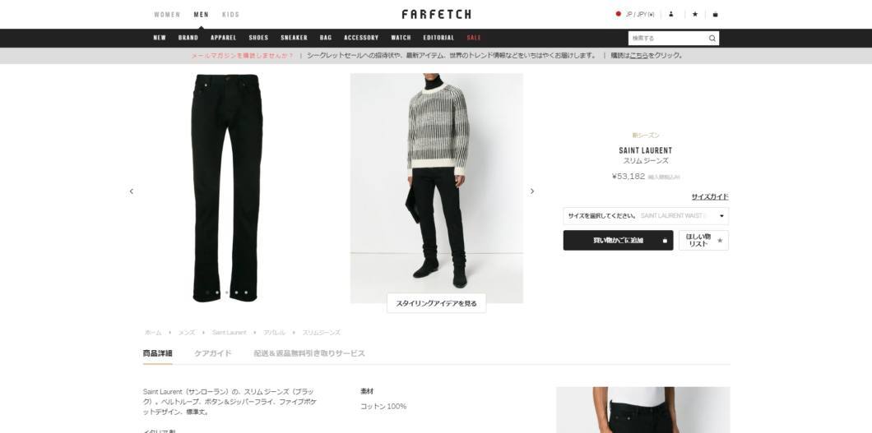The width and height of the screenshot is (872, 433).
Task: Switch to the 配送＆返品無料引き取りサービス tab
Action: click(x=309, y=353)
